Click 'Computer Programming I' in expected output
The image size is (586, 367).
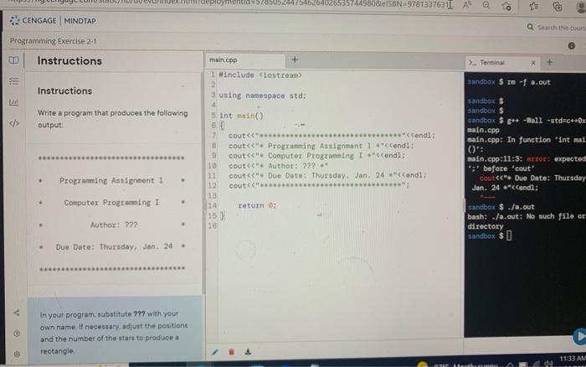[111, 203]
